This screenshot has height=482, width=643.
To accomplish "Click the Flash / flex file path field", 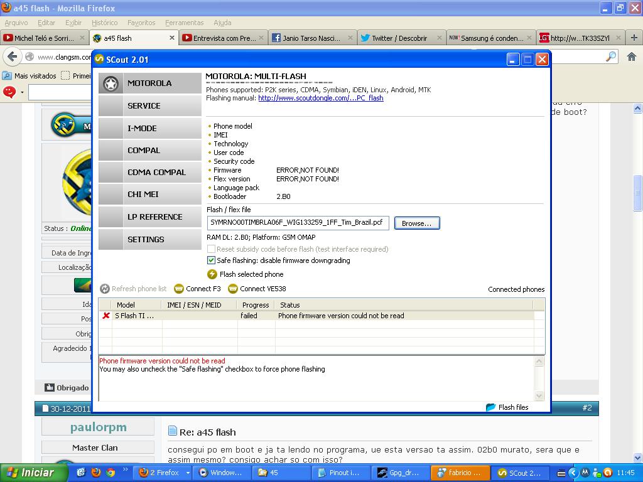I will (x=298, y=223).
